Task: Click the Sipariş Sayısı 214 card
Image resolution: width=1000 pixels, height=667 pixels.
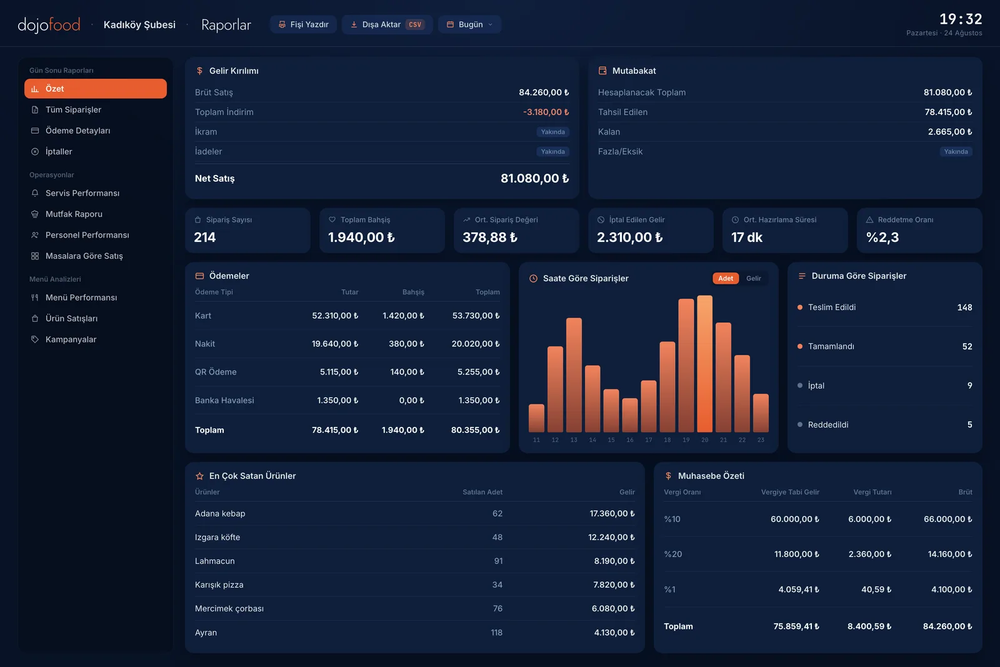Action: [247, 230]
